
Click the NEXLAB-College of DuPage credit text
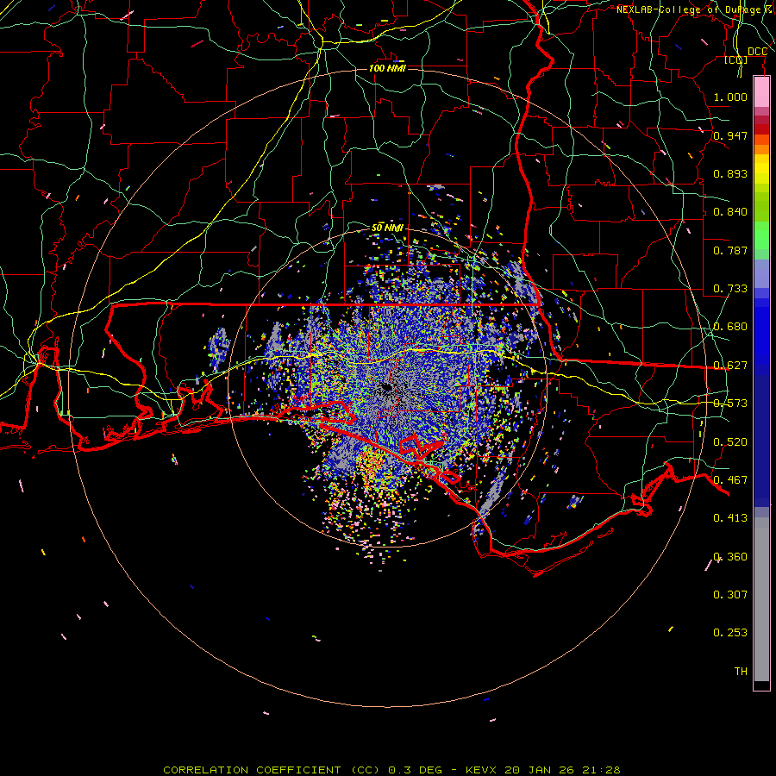tap(693, 9)
